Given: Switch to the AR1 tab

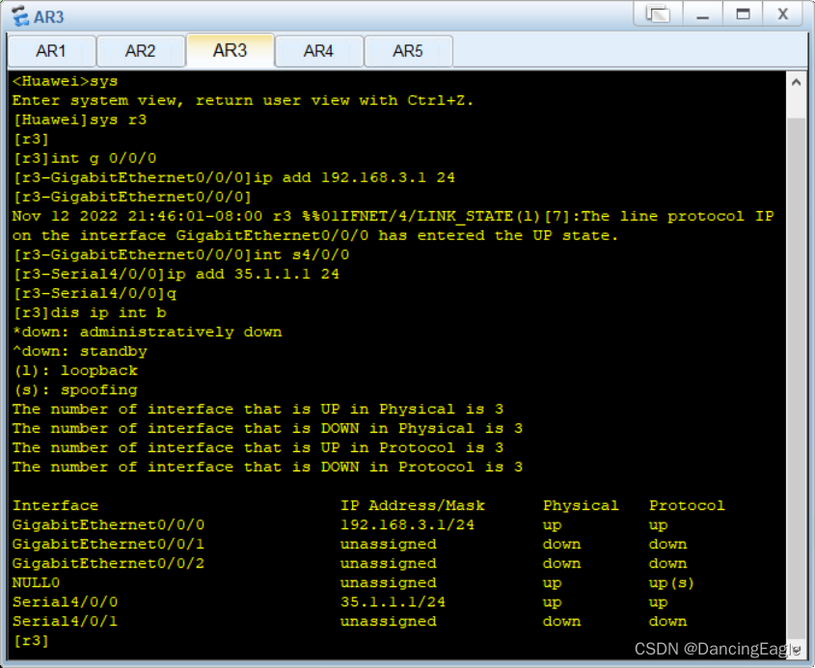Looking at the screenshot, I should (51, 51).
